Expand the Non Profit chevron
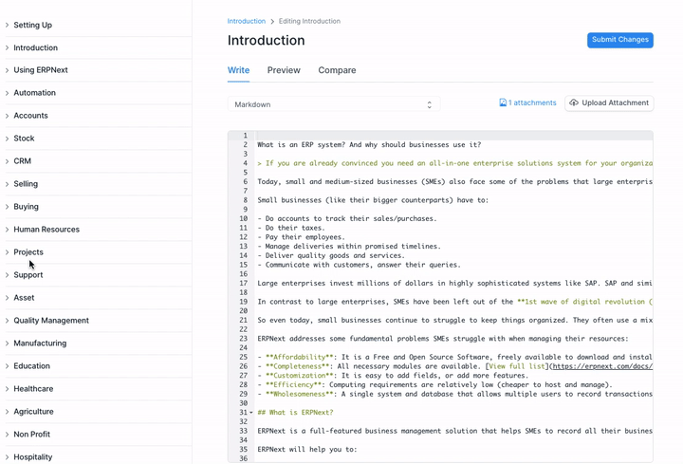683x464 pixels. 7,435
